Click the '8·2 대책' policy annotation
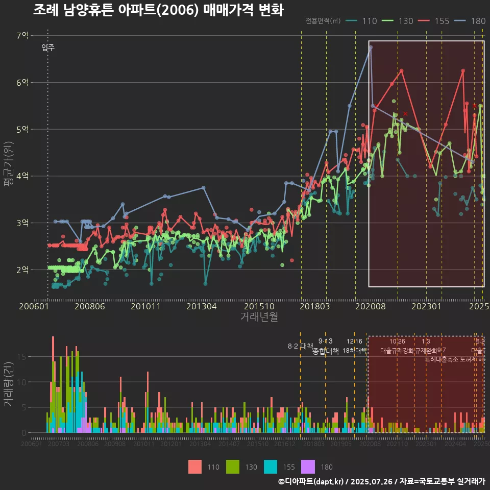 pos(300,346)
